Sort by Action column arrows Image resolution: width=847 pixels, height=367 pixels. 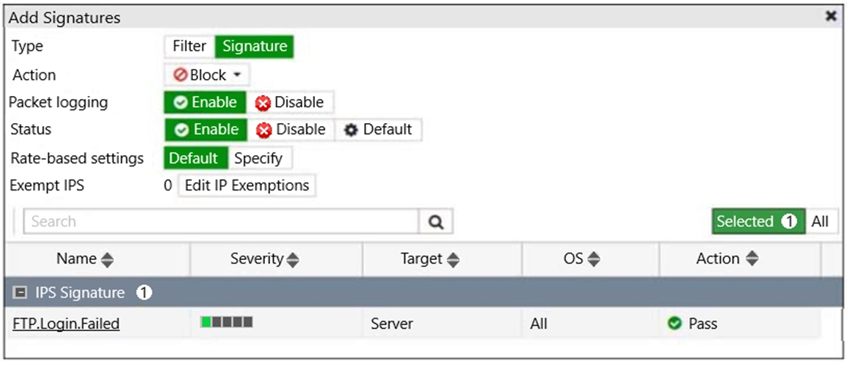752,259
